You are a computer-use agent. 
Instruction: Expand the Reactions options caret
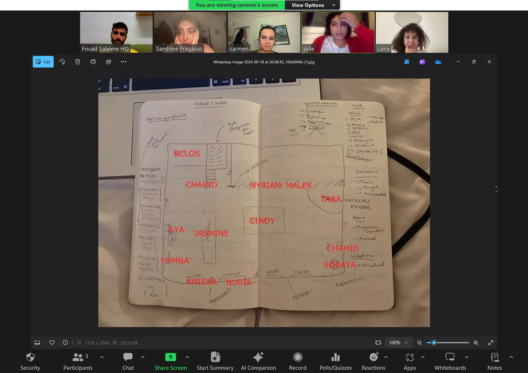click(x=386, y=357)
